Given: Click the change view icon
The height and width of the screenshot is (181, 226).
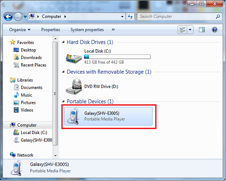Looking at the screenshot, I should (x=183, y=30).
